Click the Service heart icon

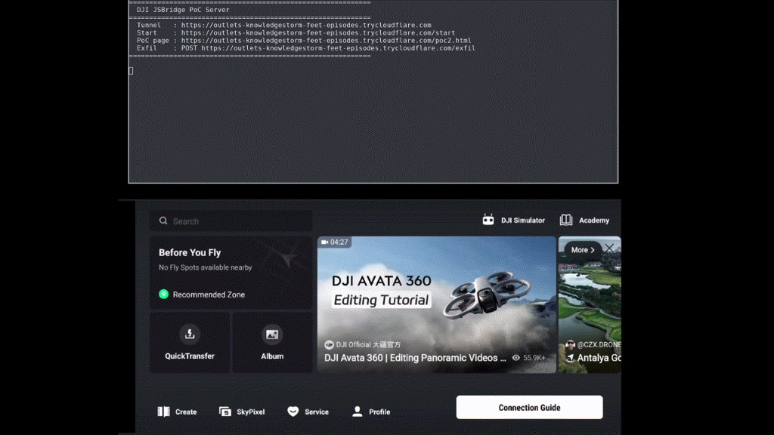[293, 412]
